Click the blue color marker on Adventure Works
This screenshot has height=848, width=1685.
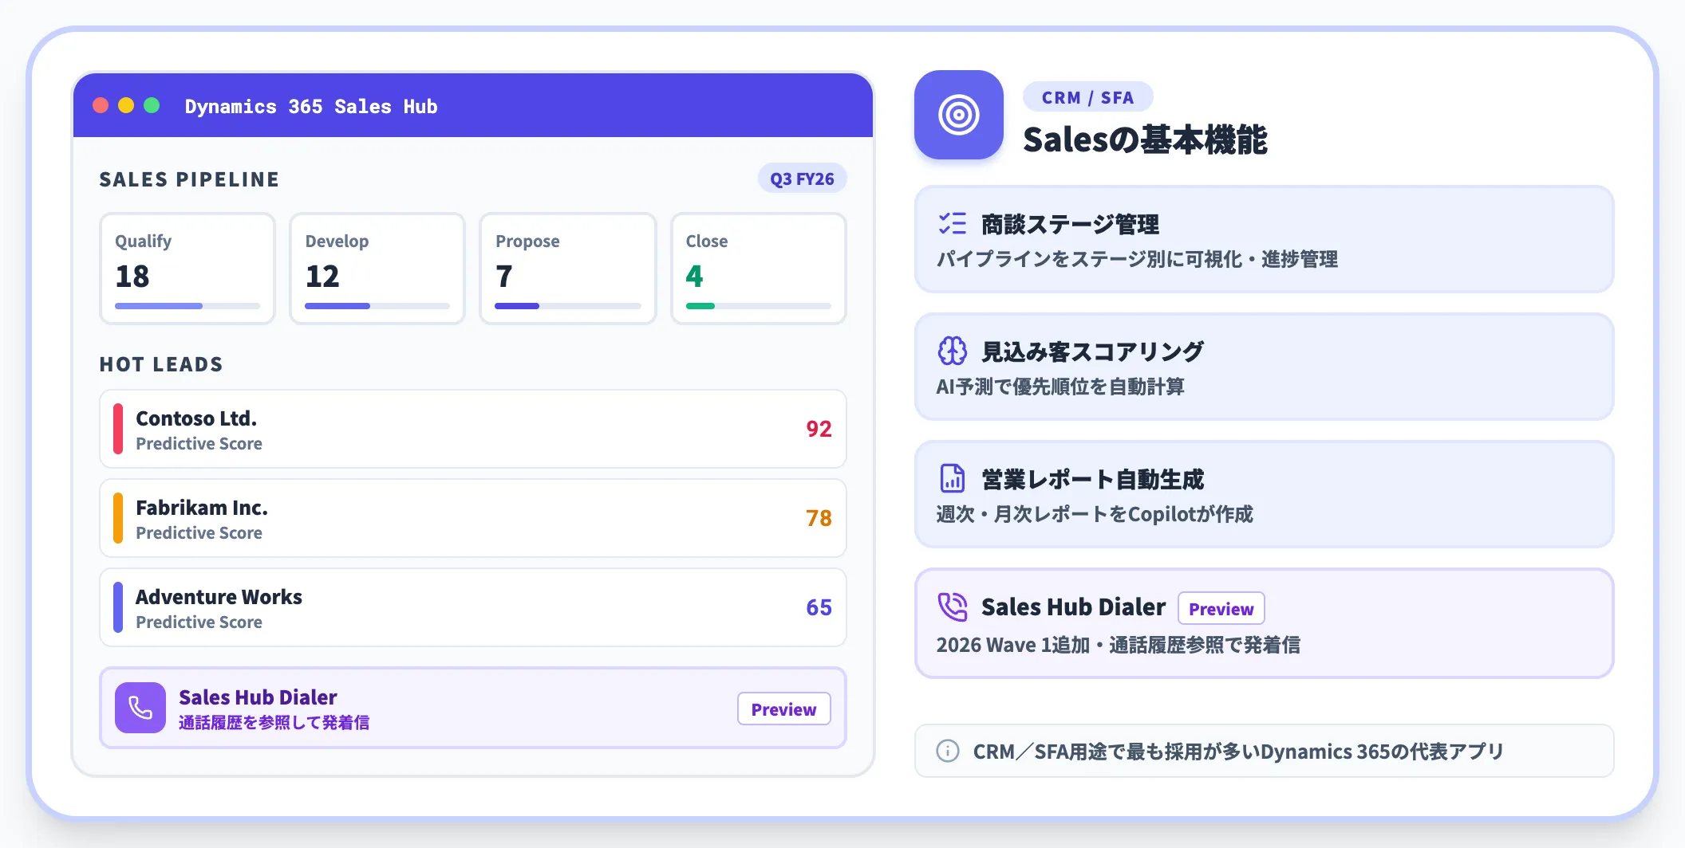118,607
